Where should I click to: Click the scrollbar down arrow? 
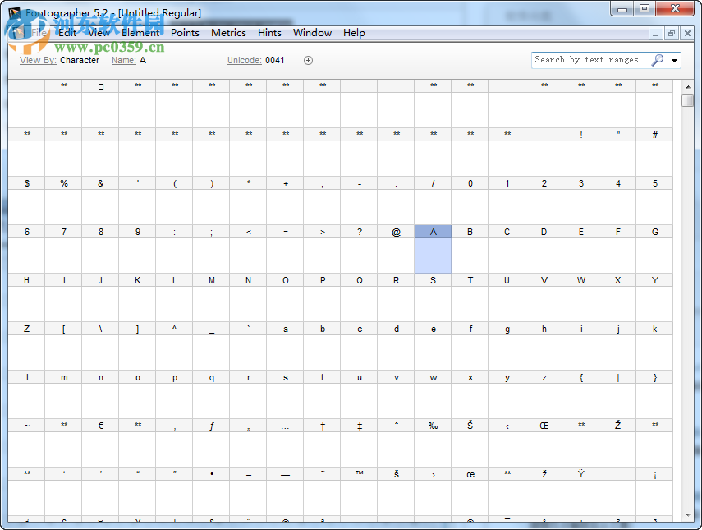click(688, 515)
